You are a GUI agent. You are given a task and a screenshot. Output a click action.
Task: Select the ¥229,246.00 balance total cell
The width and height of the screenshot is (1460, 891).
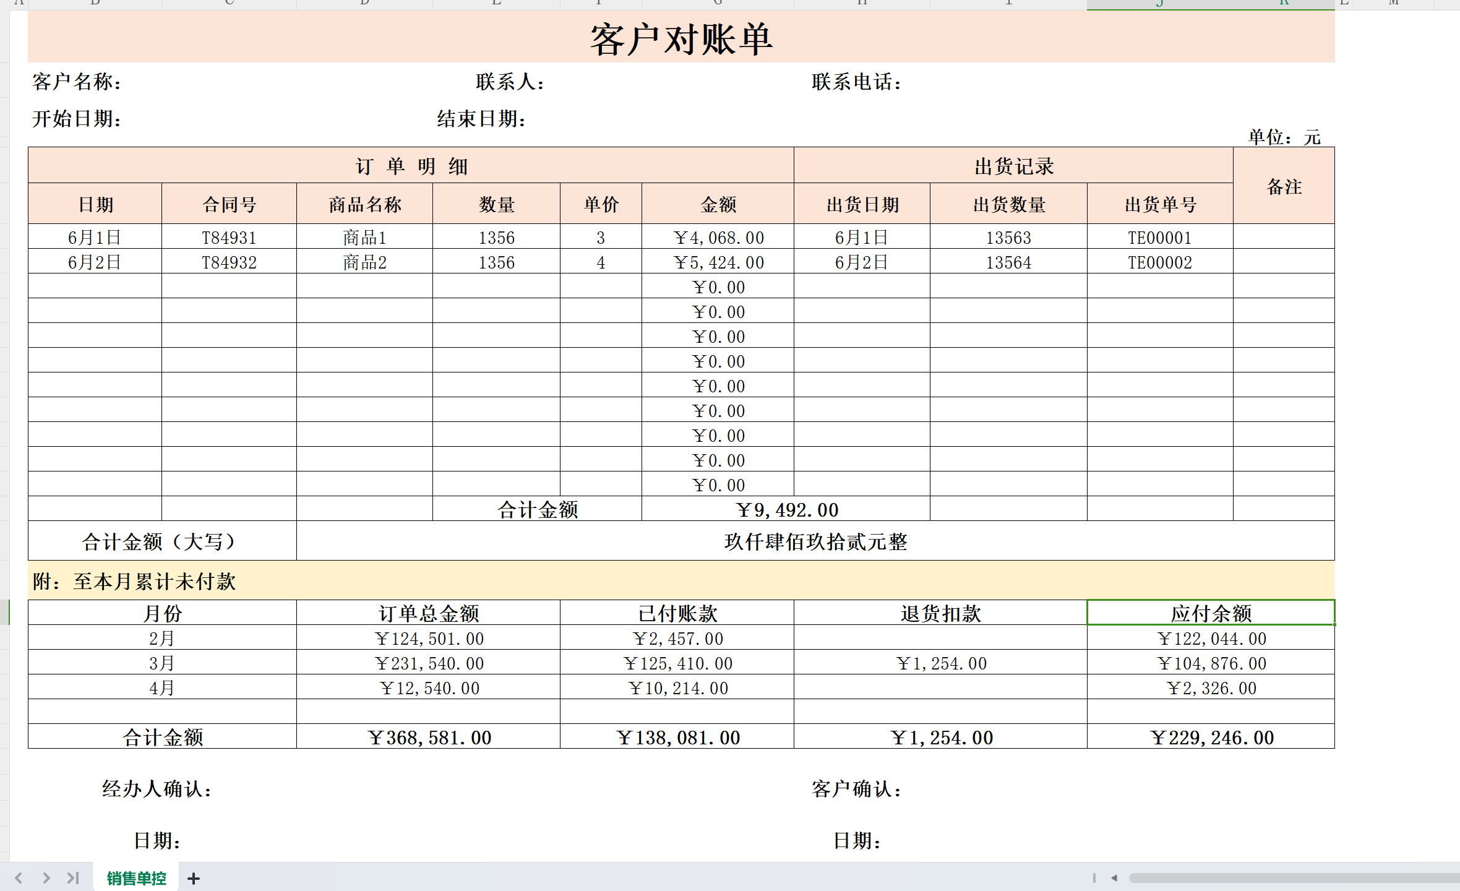pyautogui.click(x=1211, y=737)
